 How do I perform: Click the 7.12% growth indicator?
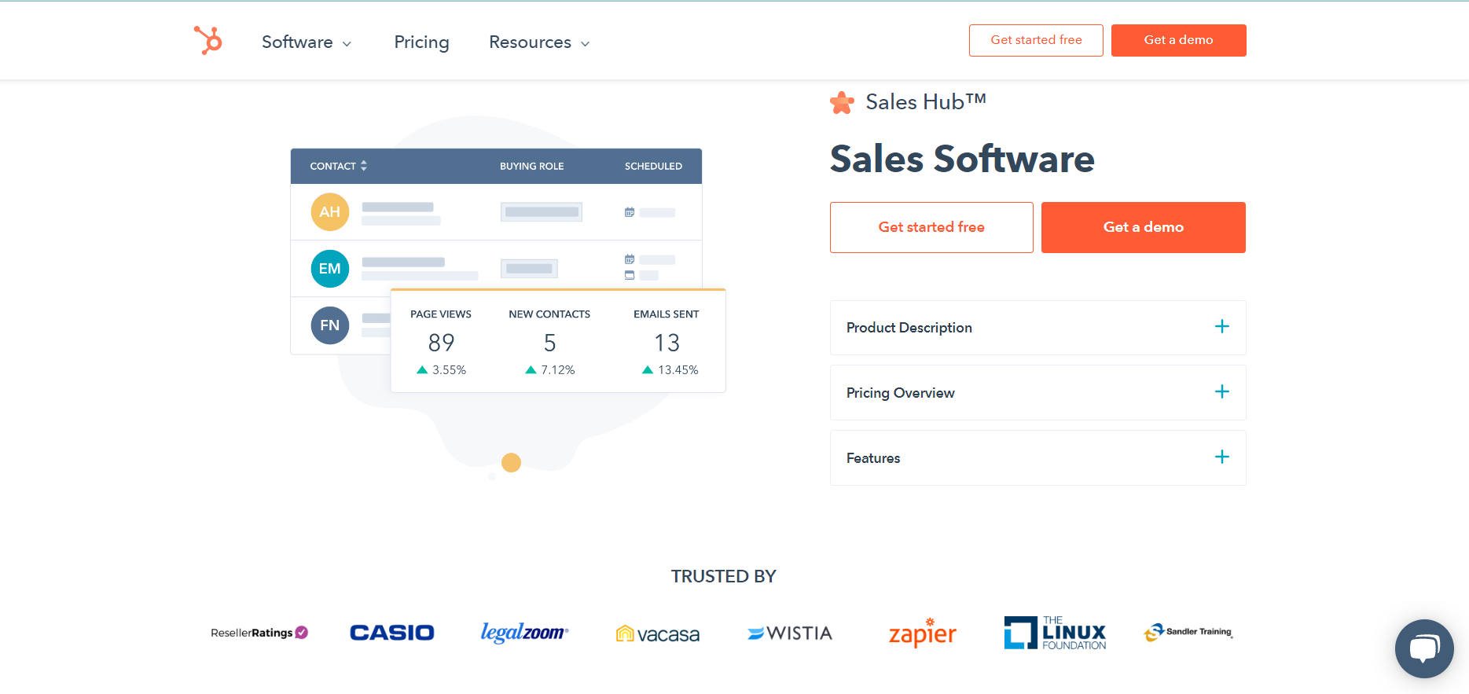click(x=550, y=370)
